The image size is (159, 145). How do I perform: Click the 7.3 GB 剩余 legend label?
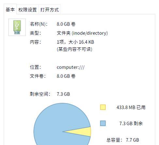131,123
